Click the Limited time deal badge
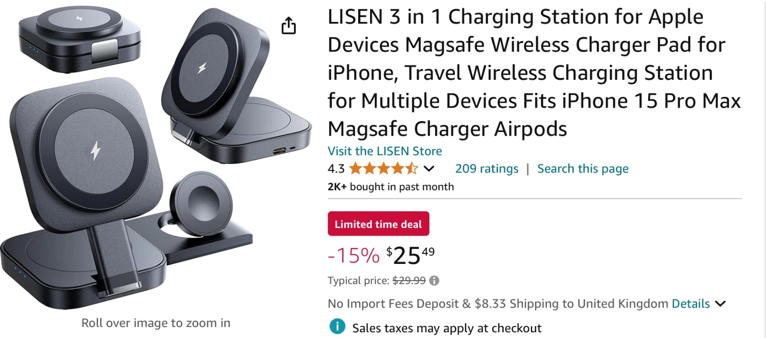The width and height of the screenshot is (766, 338). pos(378,224)
